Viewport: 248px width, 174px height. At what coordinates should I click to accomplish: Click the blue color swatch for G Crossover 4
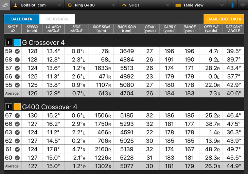[x=17, y=42]
